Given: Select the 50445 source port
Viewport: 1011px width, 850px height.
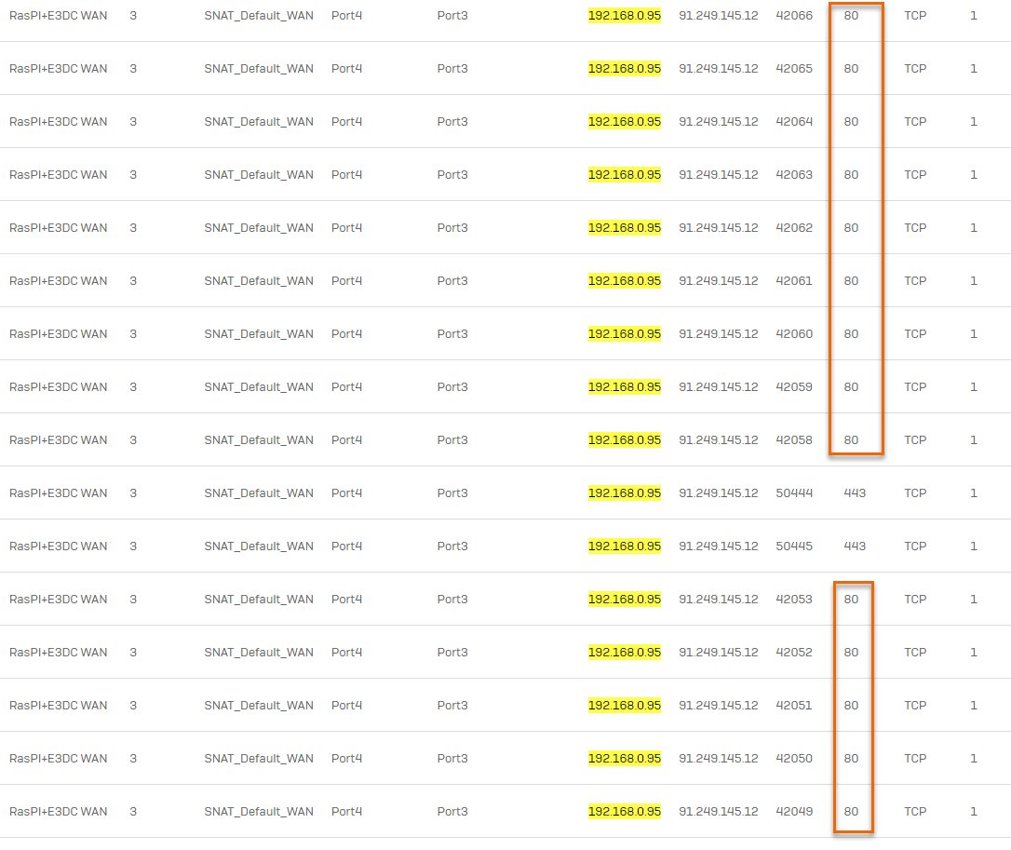Looking at the screenshot, I should [794, 546].
